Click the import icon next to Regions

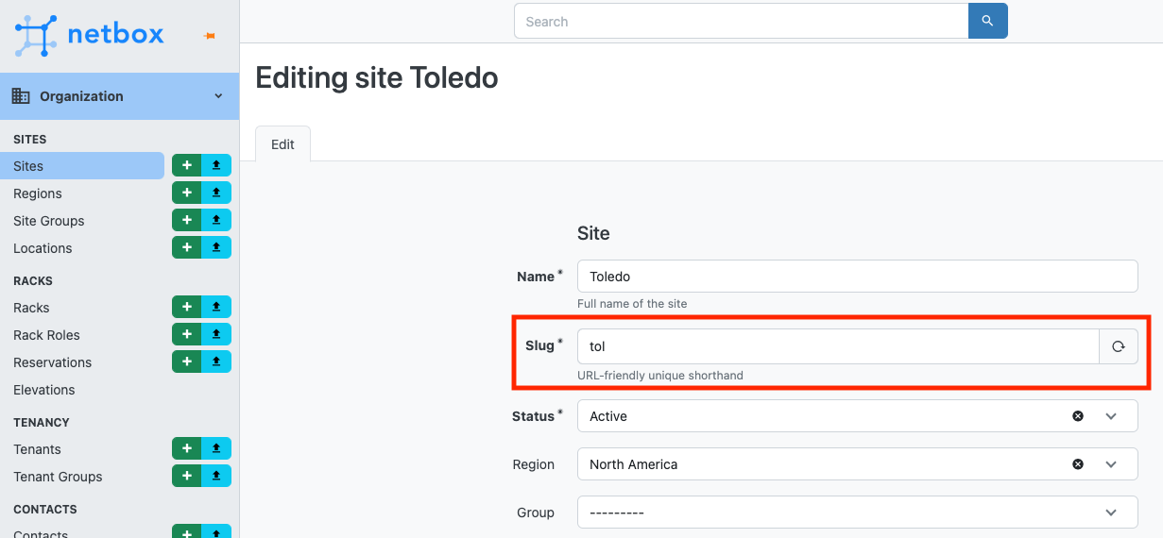(x=216, y=193)
